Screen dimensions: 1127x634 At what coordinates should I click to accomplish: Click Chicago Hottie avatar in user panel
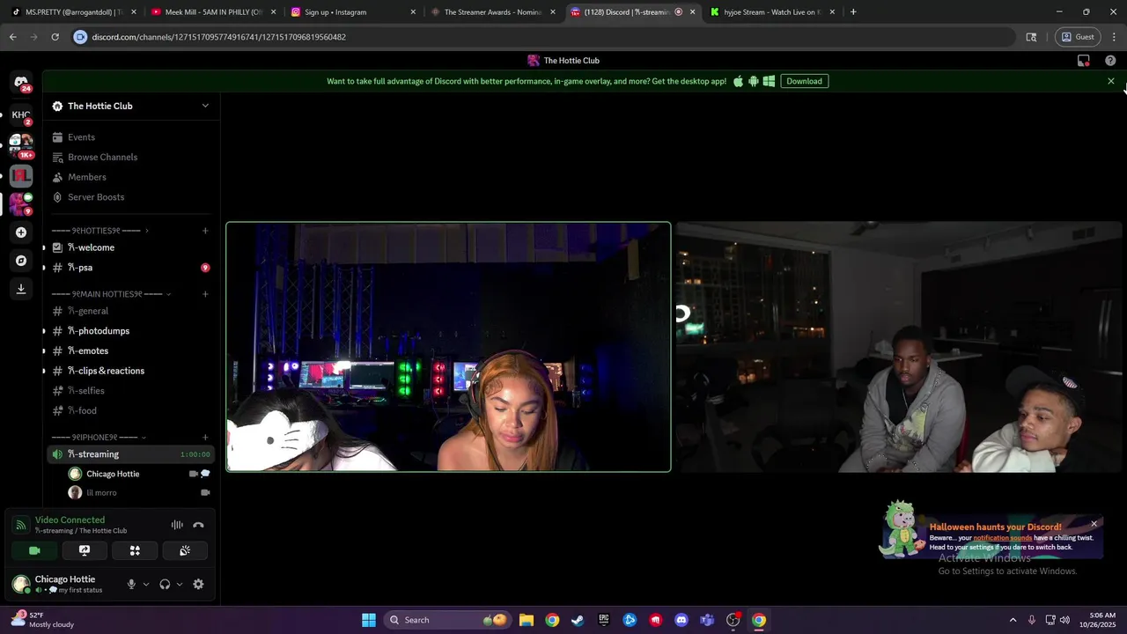21,584
